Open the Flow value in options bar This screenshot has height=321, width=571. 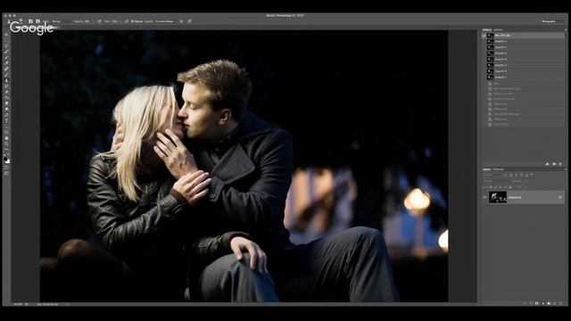click(115, 21)
